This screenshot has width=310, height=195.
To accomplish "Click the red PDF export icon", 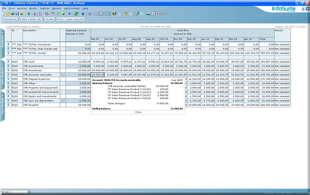I will (x=53, y=14).
